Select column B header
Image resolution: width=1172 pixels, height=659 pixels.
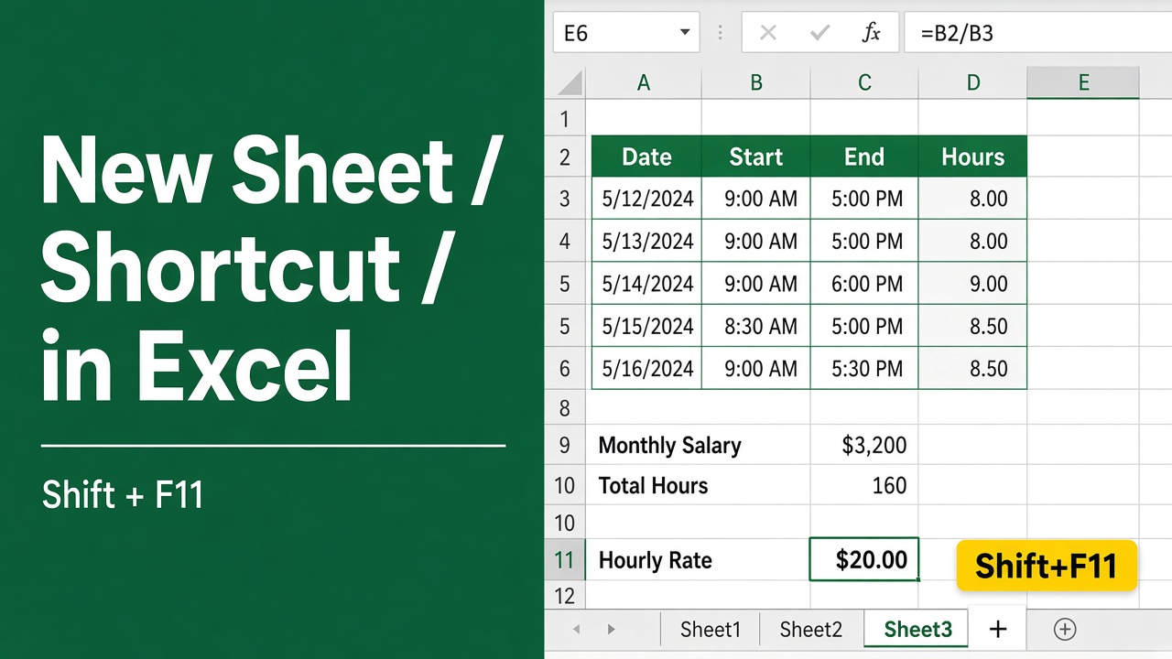(756, 83)
